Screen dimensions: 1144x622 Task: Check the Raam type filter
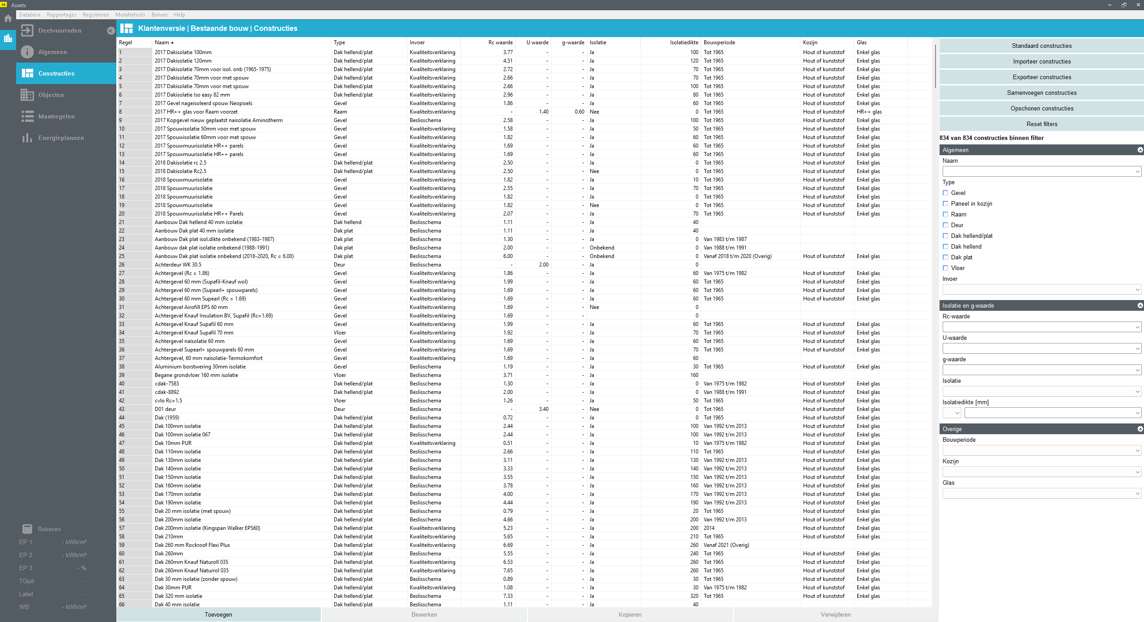945,214
